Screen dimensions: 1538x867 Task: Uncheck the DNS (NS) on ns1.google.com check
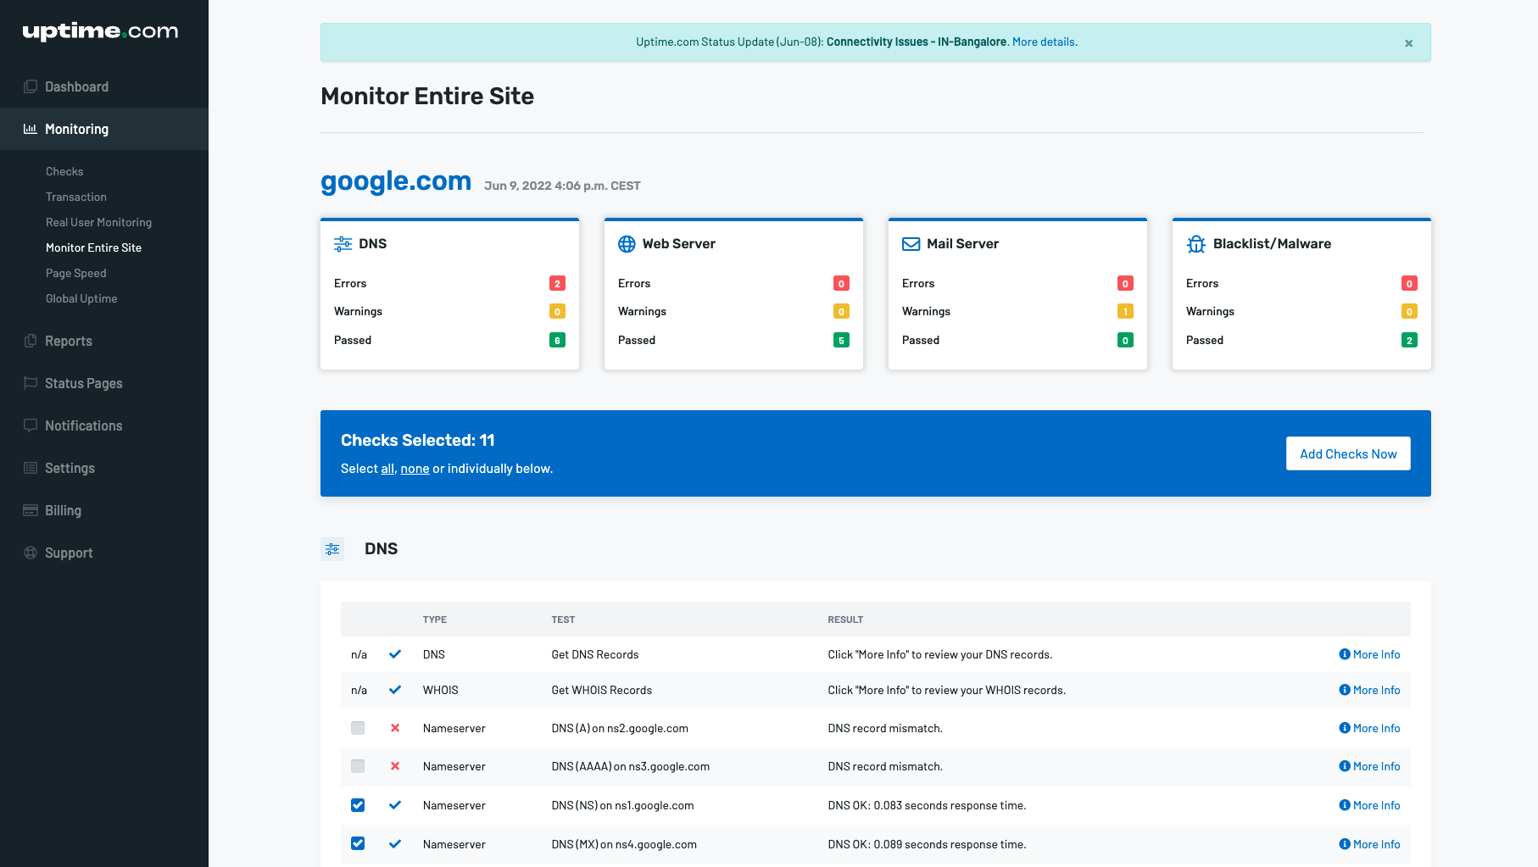[358, 805]
